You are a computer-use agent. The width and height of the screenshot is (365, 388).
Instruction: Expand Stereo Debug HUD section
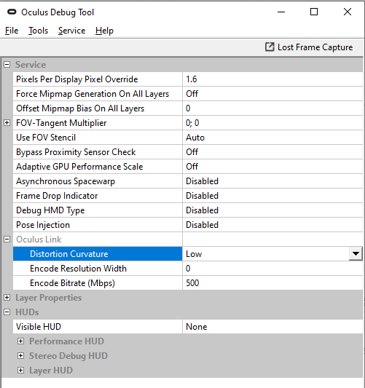click(21, 356)
